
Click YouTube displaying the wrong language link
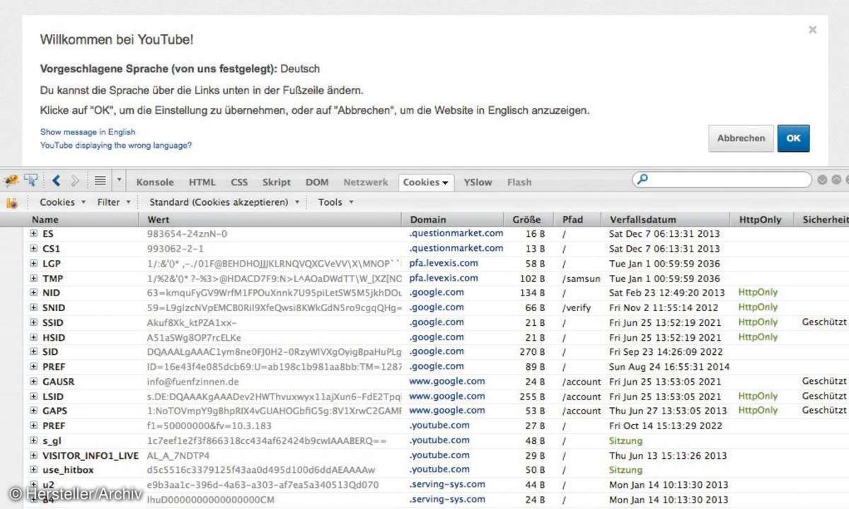click(x=116, y=146)
